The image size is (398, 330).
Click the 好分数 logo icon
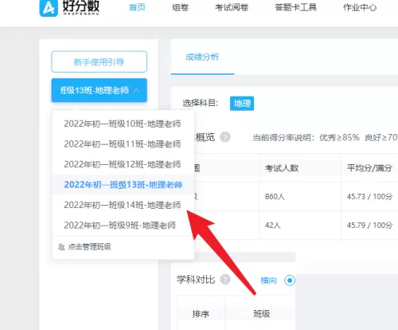click(49, 8)
